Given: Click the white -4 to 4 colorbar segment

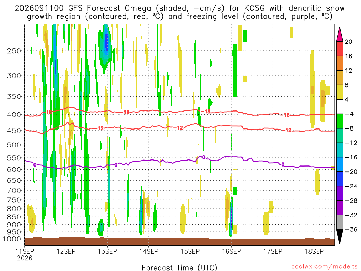Looking at the screenshot, I should pos(339,107).
